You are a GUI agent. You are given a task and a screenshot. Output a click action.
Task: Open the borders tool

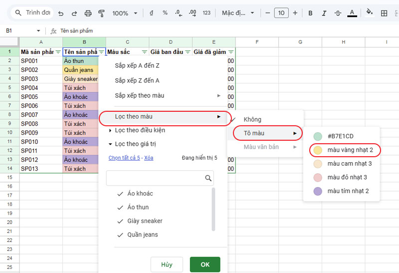coord(384,13)
